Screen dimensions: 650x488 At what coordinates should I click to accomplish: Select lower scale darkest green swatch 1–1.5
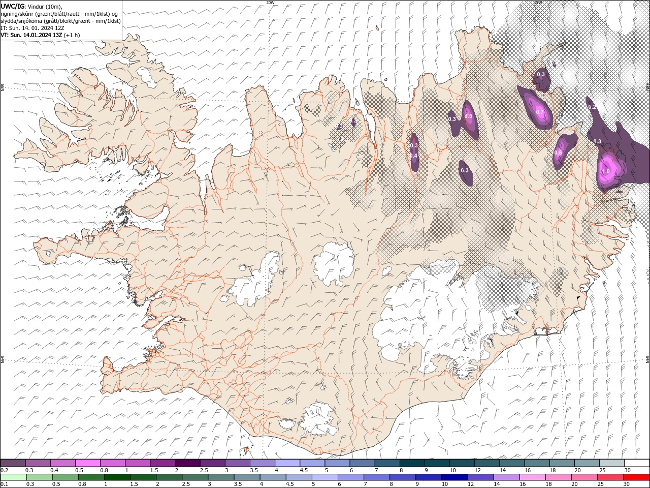pyautogui.click(x=117, y=477)
